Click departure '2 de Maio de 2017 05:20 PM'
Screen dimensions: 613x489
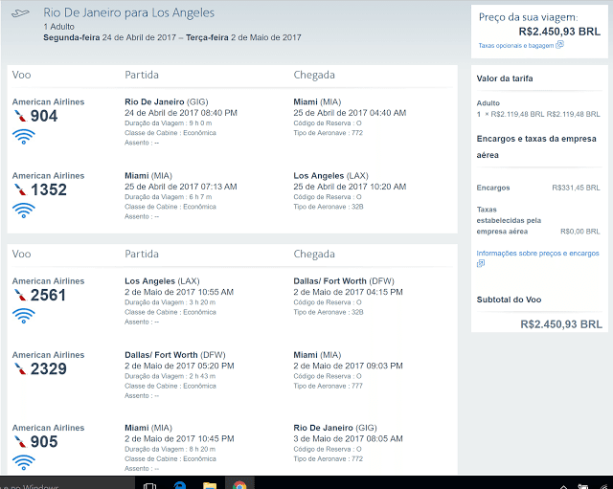click(x=179, y=366)
